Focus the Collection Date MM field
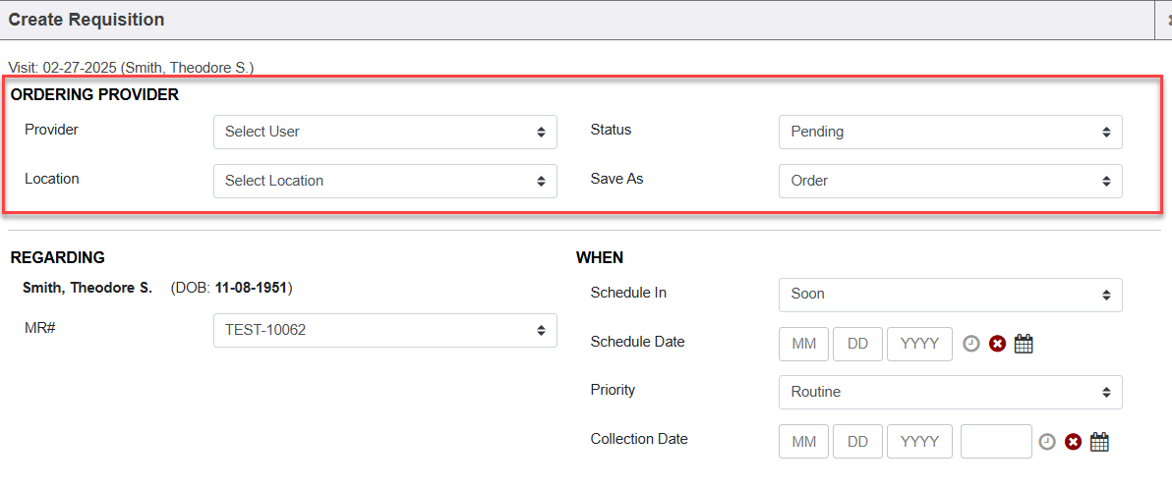The height and width of the screenshot is (488, 1172). (804, 442)
